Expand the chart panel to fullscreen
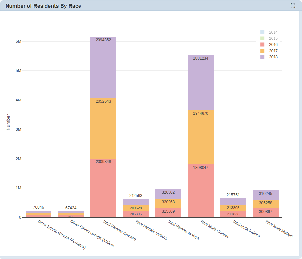This screenshot has height=259, width=302. [293, 6]
